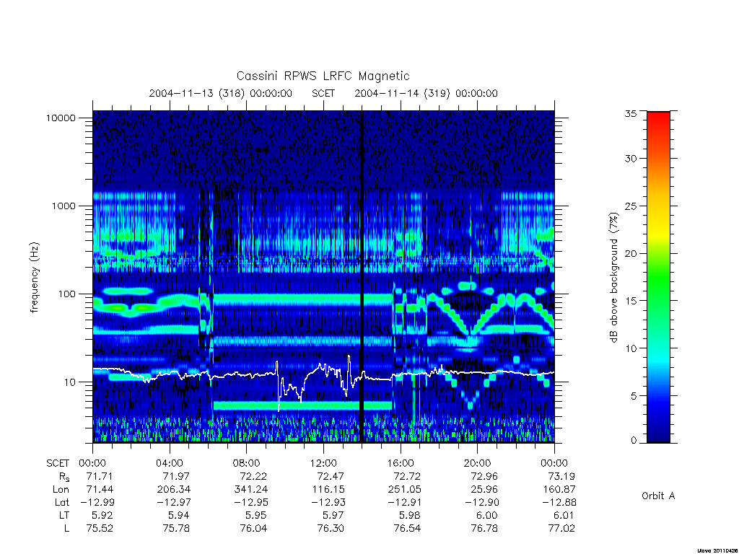Click Rs value 71.71

(x=100, y=476)
